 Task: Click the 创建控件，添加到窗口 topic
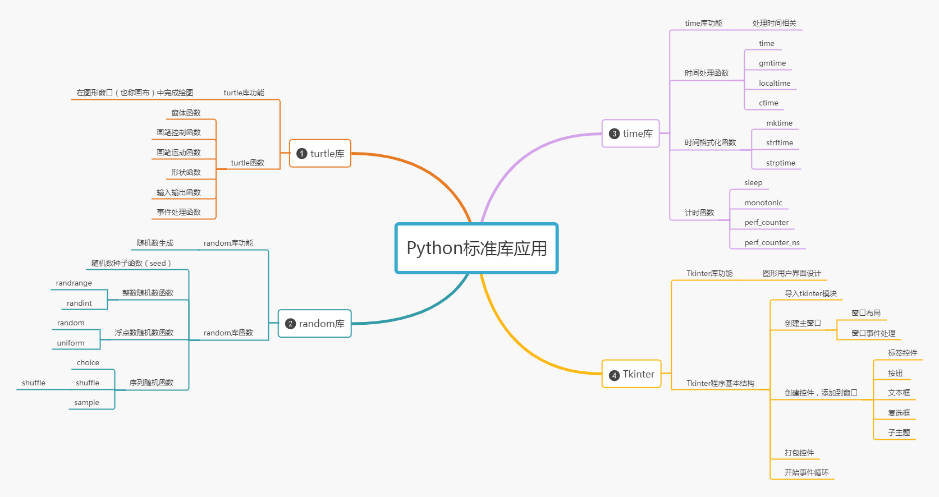[821, 393]
